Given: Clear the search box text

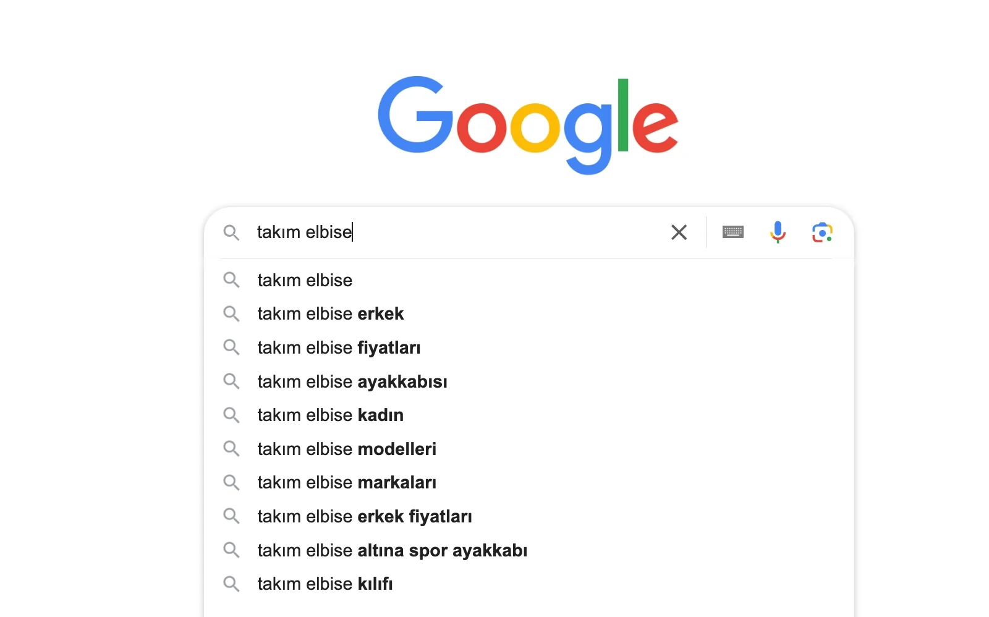Looking at the screenshot, I should (x=679, y=232).
